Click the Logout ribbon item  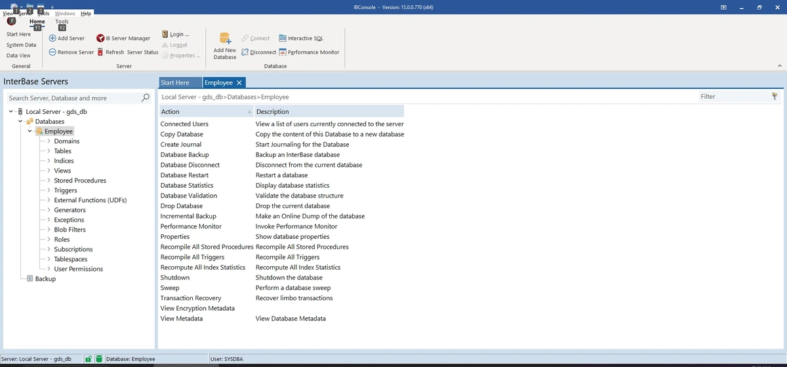pyautogui.click(x=174, y=45)
